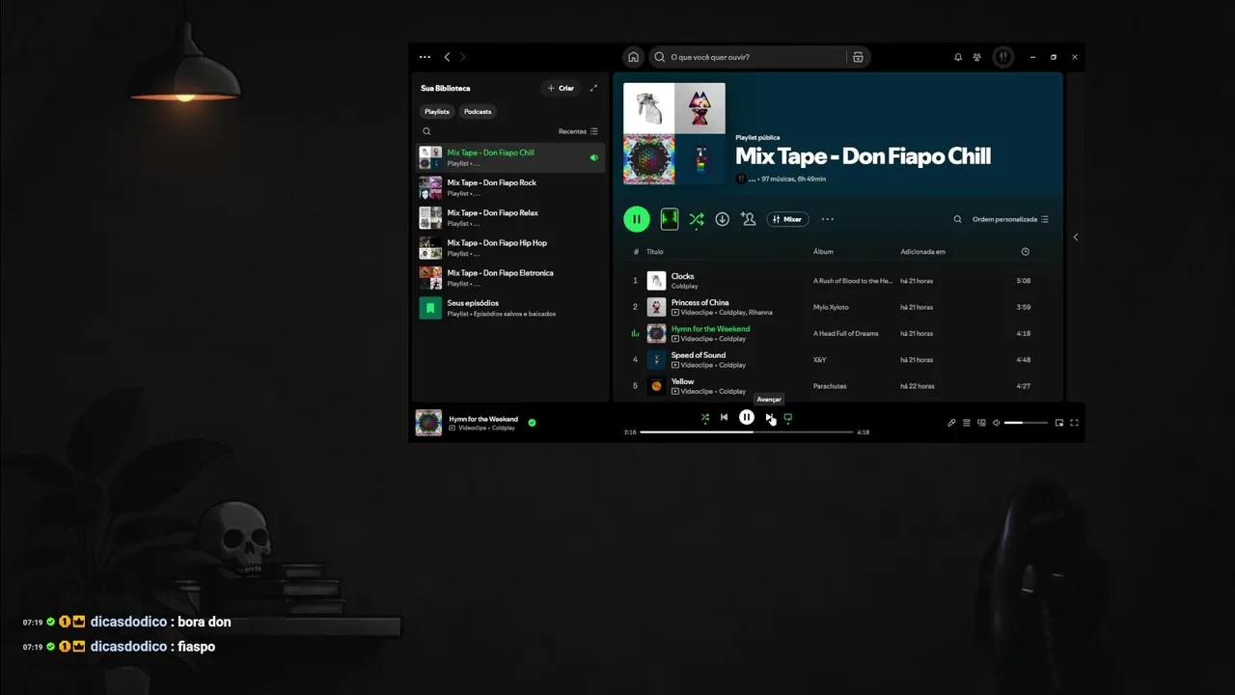This screenshot has width=1235, height=695.
Task: Click the playlist cover art collage
Action: click(x=674, y=133)
